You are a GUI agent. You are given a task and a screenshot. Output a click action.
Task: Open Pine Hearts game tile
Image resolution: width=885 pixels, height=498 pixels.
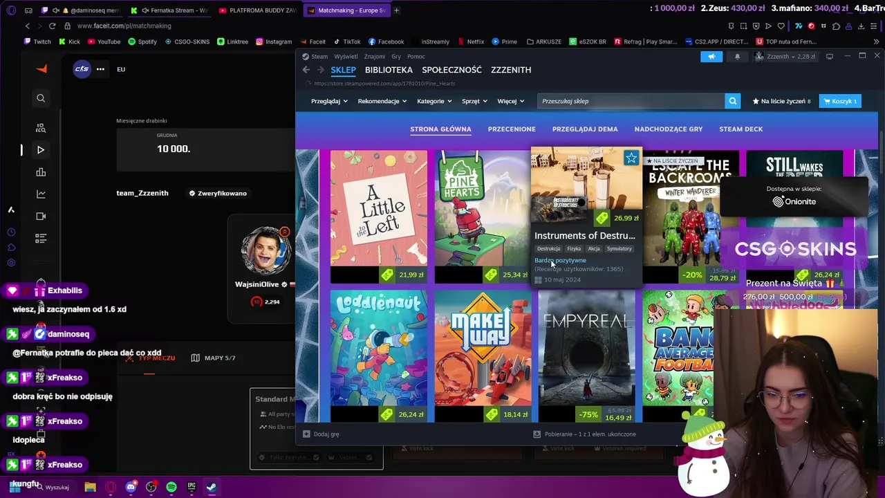[x=483, y=216]
